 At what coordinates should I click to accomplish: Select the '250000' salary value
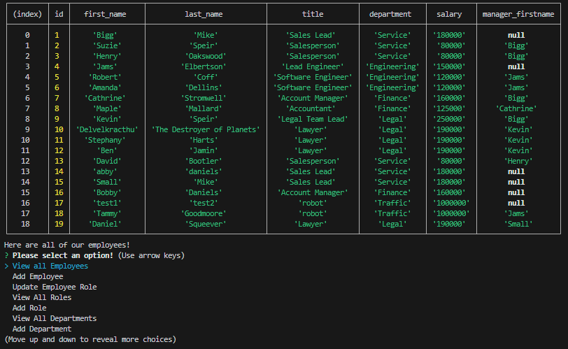449,119
